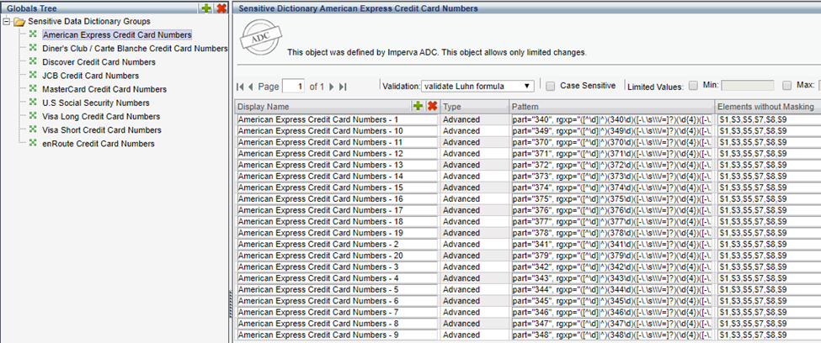Go to last page of results
Viewport: 821px width, 343px height.
[x=343, y=87]
